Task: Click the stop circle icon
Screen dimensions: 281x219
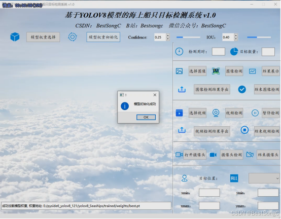Action: point(244,130)
